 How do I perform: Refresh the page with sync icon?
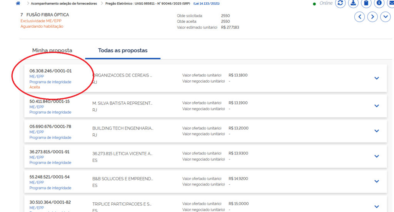point(340,3)
